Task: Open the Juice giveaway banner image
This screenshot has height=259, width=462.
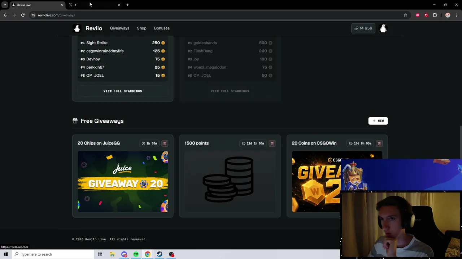Action: 123,182
